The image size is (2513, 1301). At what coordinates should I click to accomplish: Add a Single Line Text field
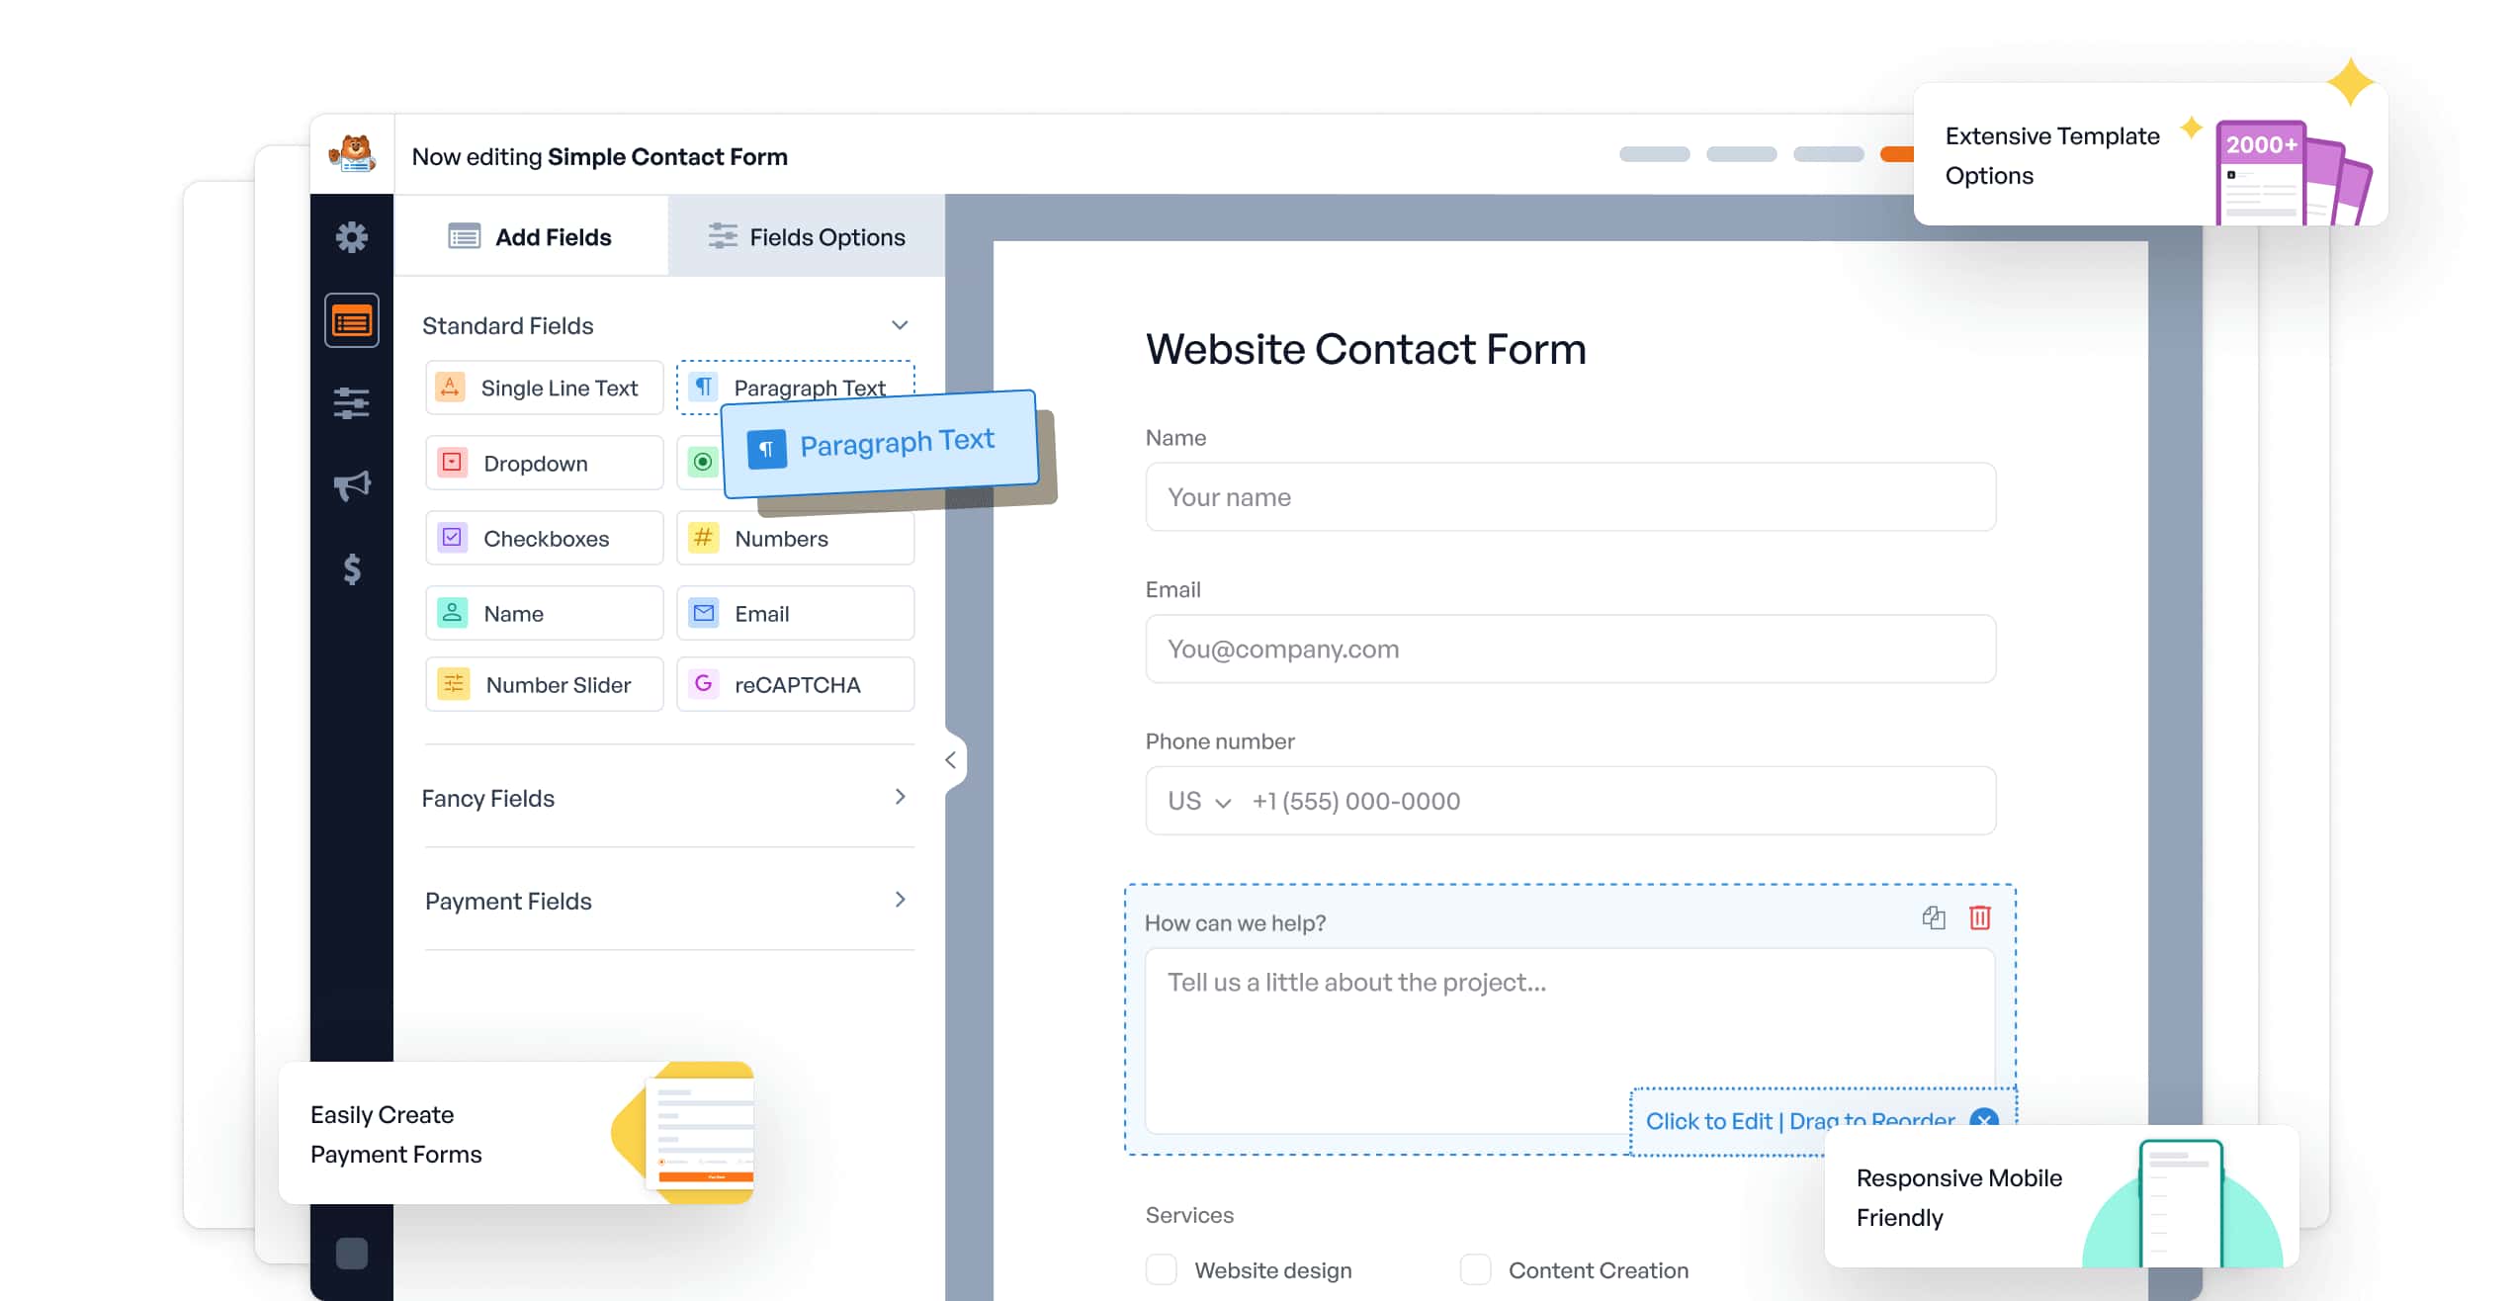point(544,388)
